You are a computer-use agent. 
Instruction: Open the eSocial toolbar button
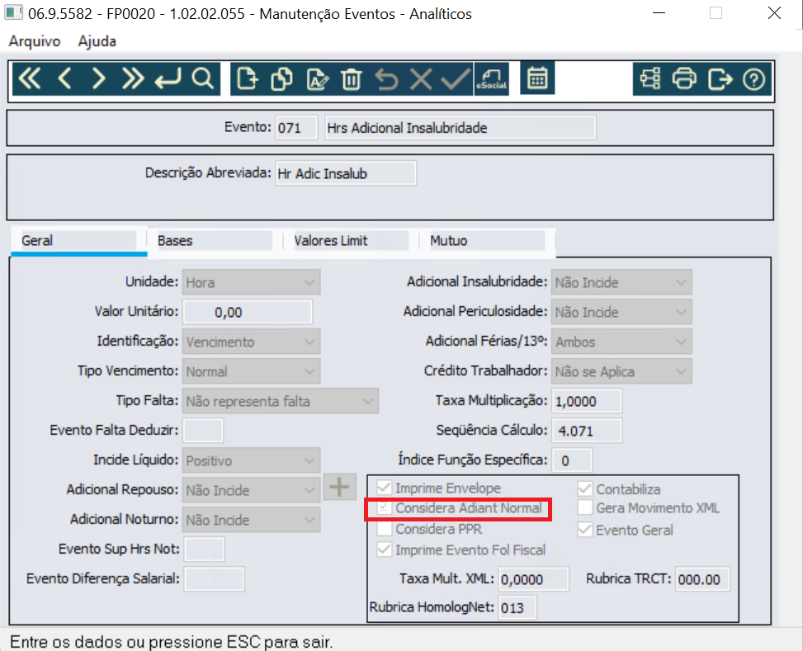pyautogui.click(x=492, y=79)
